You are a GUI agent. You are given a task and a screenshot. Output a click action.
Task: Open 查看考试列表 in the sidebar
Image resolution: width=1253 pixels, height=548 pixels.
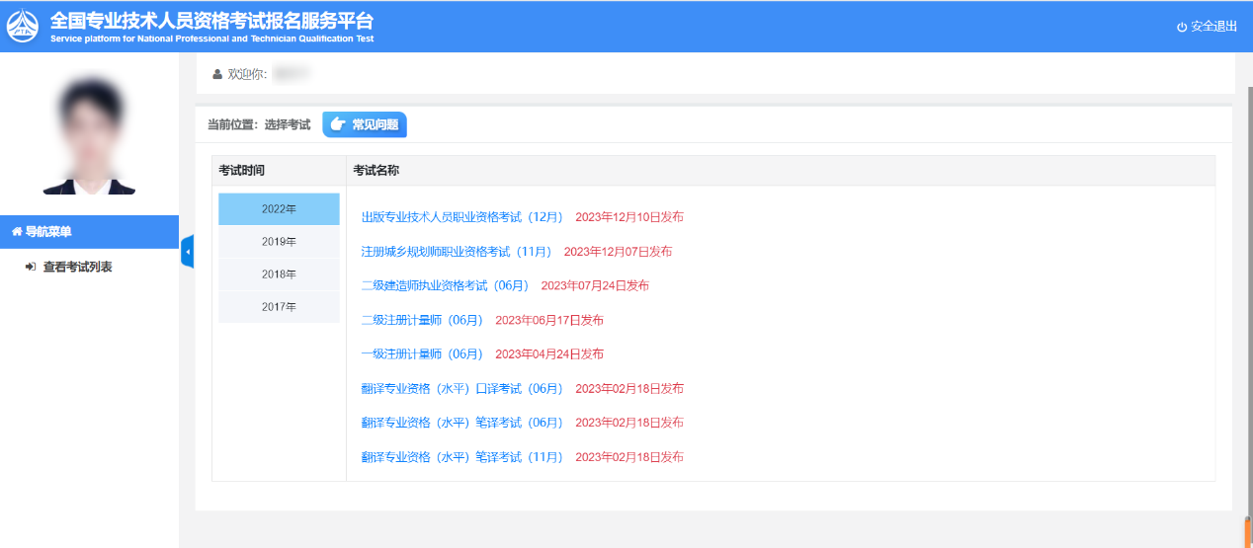pyautogui.click(x=77, y=267)
